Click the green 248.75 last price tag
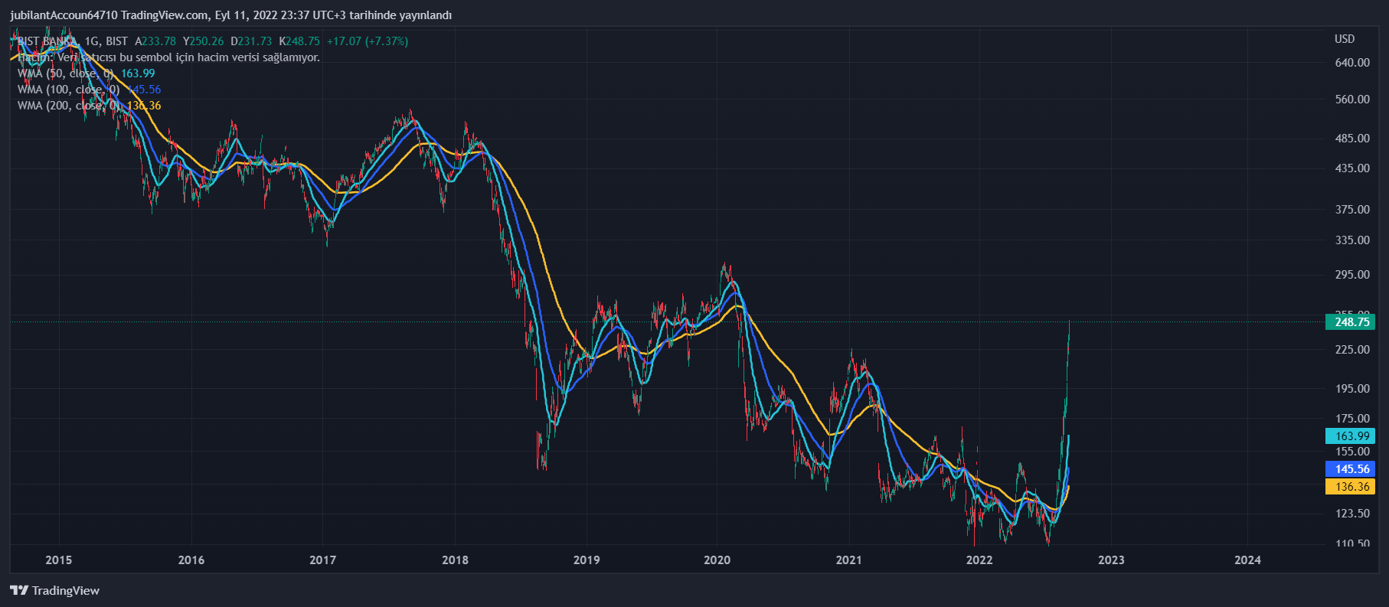Viewport: 1389px width, 607px height. click(1350, 322)
